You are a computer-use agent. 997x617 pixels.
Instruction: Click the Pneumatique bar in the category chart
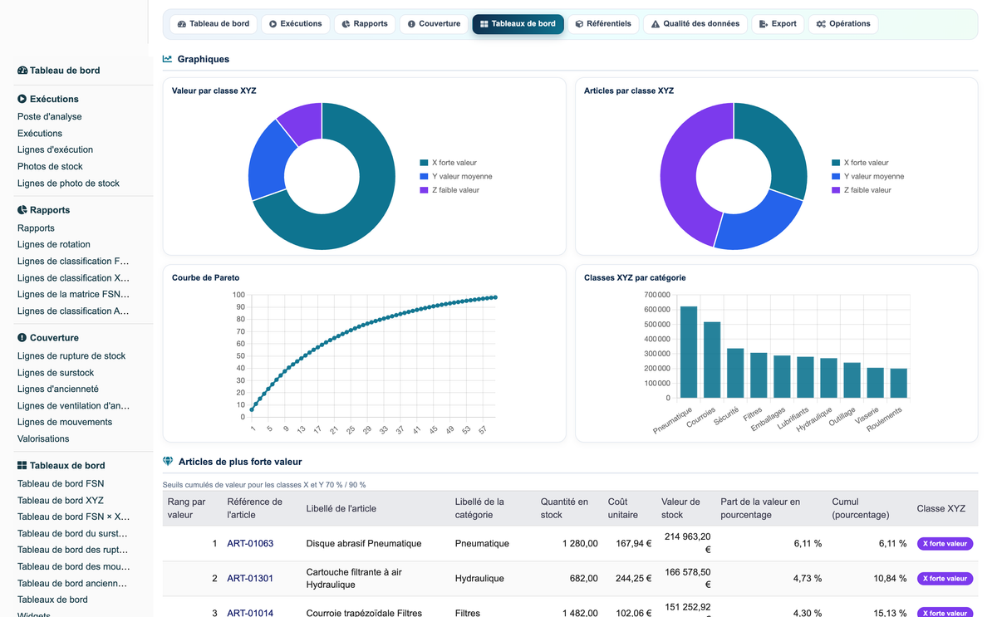[x=689, y=352]
